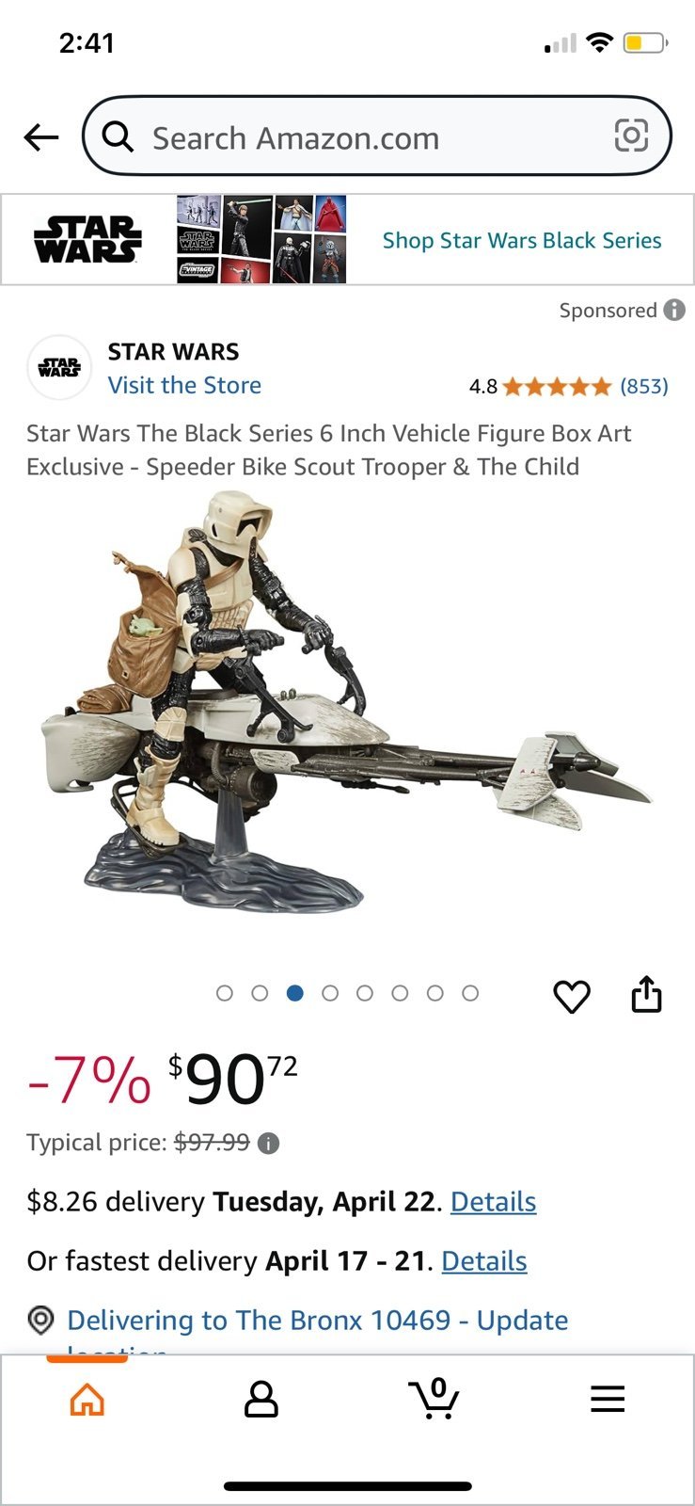
Task: Tap the back arrow icon
Action: coord(41,137)
